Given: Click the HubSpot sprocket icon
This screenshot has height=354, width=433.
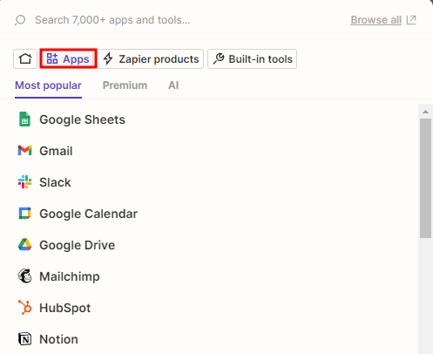Looking at the screenshot, I should (x=24, y=307).
